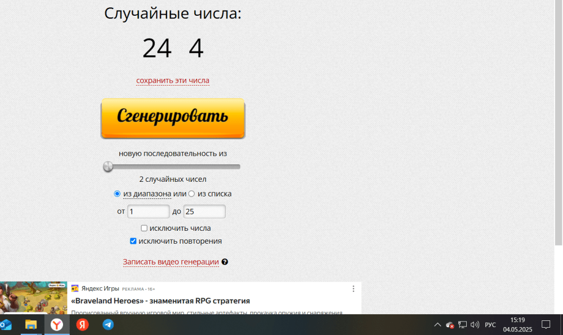Click the random numbers count slider handle

[x=108, y=167]
